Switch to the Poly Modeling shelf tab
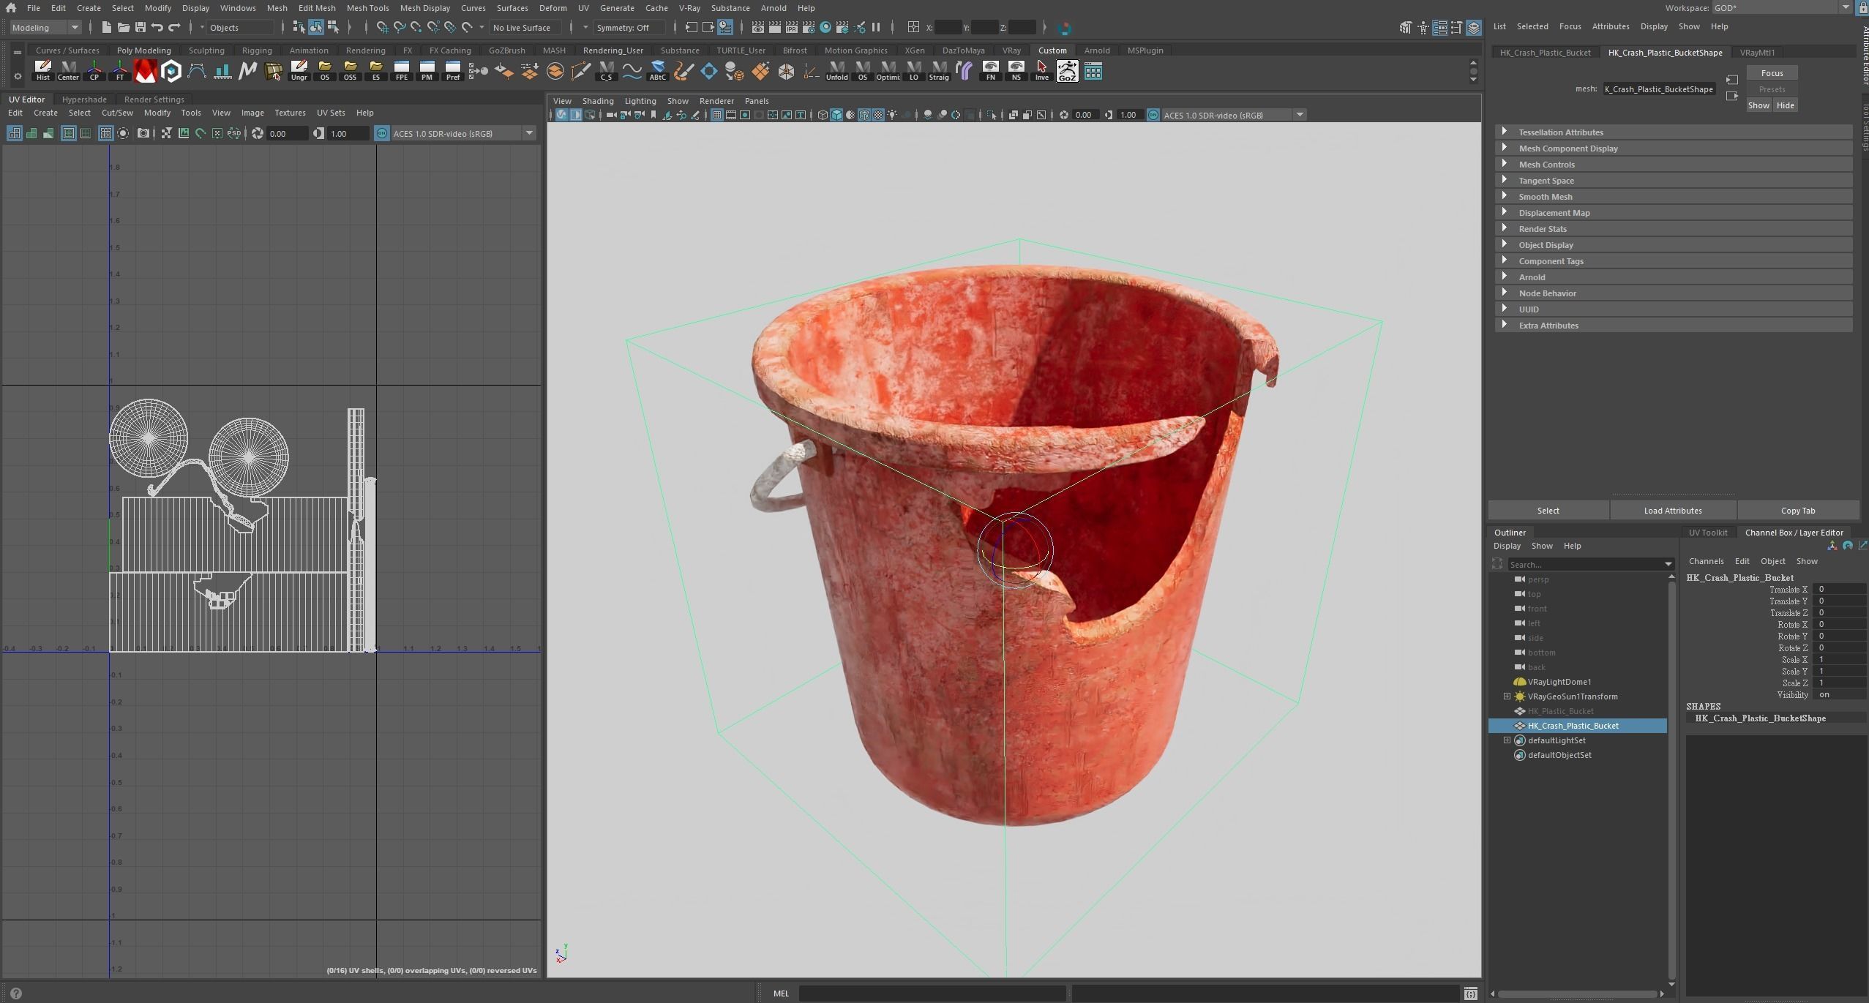 (x=143, y=50)
